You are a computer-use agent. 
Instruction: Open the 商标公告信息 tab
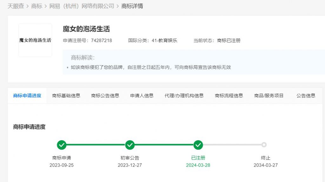[105, 96]
